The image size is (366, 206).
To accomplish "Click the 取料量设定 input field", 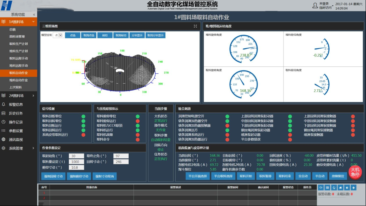I will click(76, 162).
